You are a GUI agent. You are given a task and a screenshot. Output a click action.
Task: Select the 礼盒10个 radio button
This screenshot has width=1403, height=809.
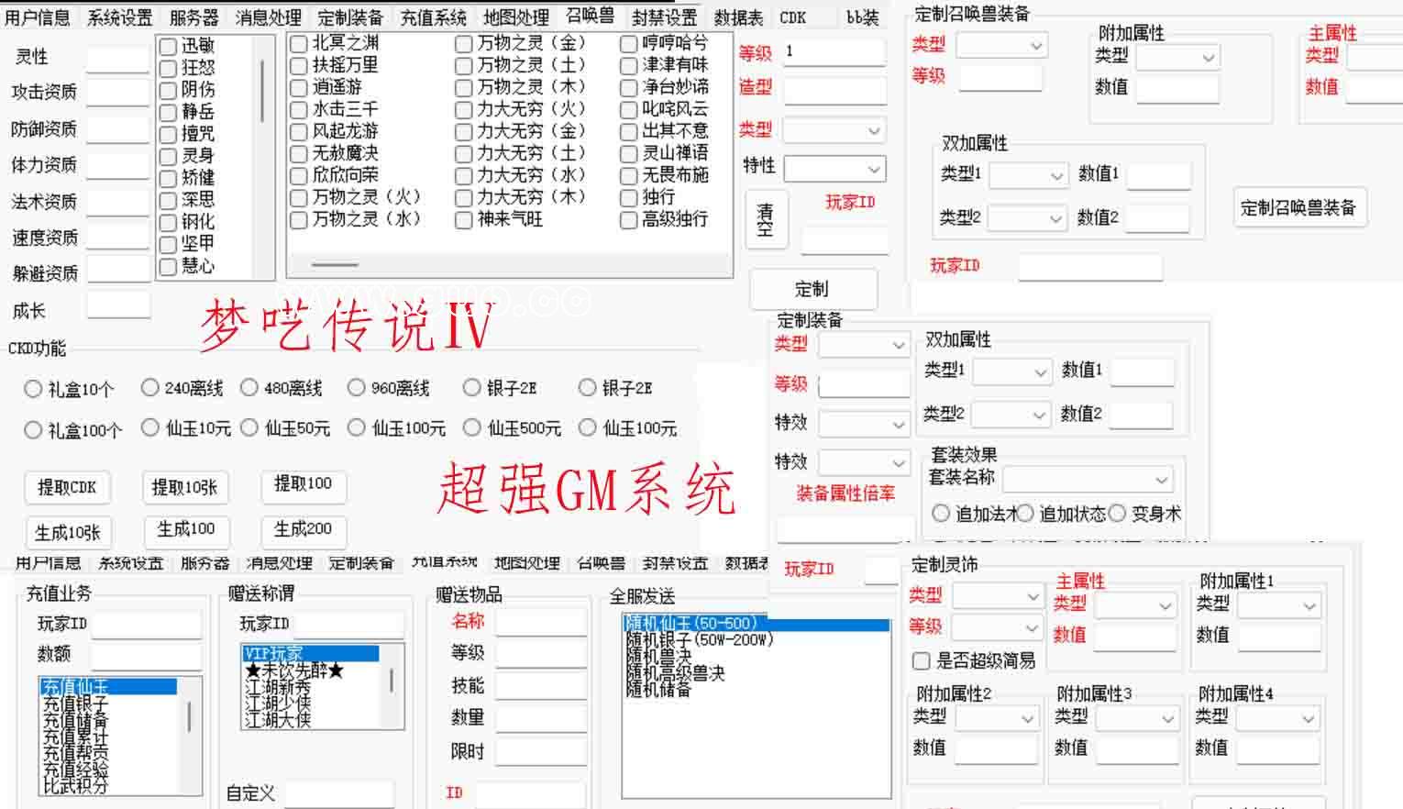[x=33, y=389]
